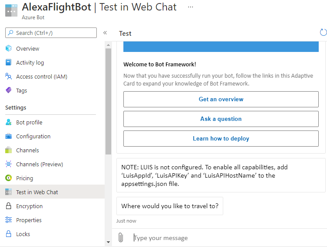This screenshot has width=327, height=247.
Task: Click the Overview cube icon
Action: [8, 48]
